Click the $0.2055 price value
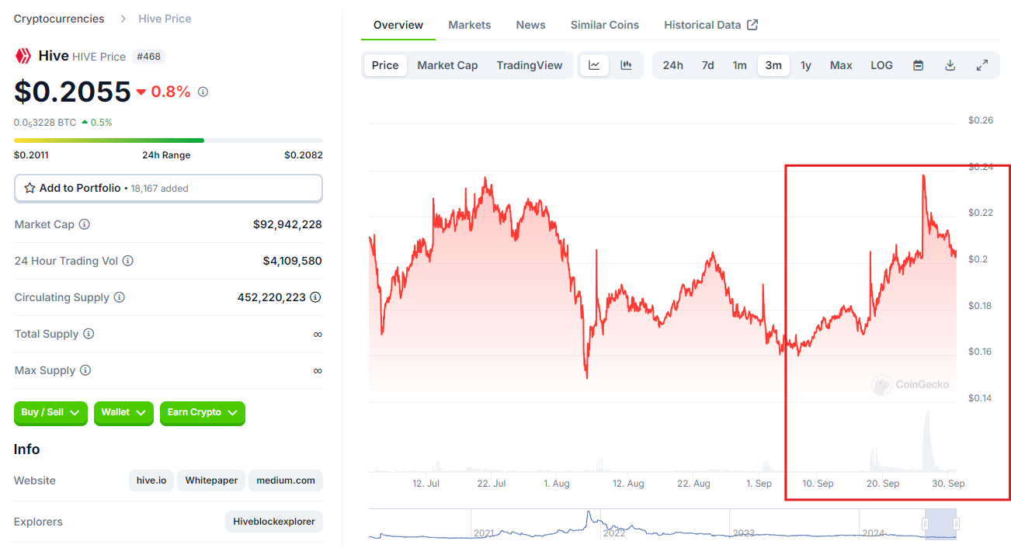 (72, 92)
